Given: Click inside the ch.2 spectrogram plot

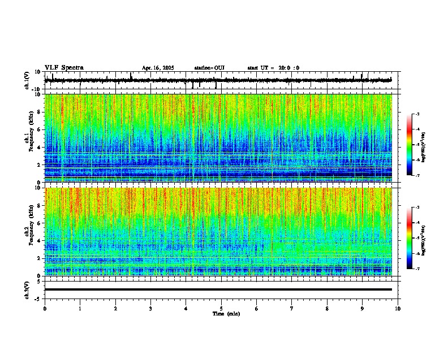Looking at the screenshot, I should coord(218,232).
